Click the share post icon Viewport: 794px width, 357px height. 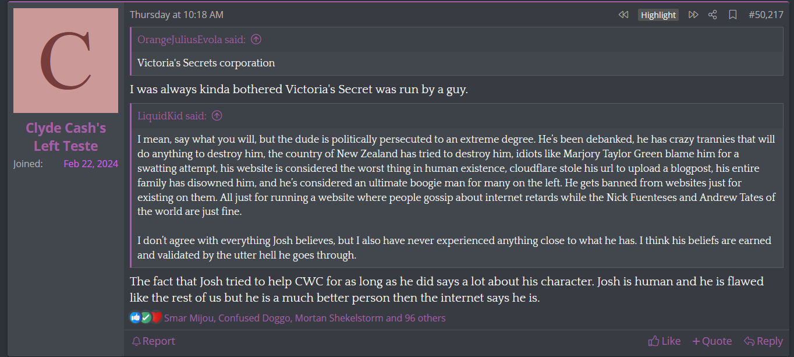tap(713, 15)
